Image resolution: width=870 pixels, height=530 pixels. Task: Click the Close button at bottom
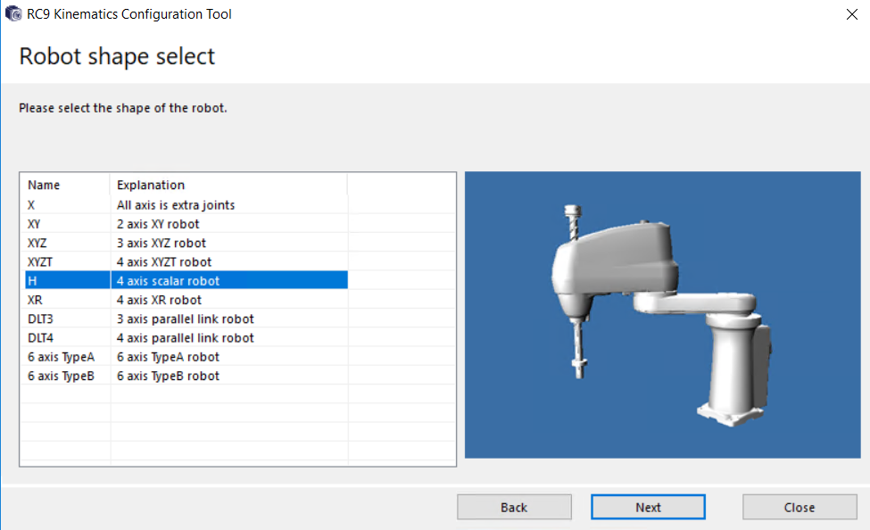799,507
